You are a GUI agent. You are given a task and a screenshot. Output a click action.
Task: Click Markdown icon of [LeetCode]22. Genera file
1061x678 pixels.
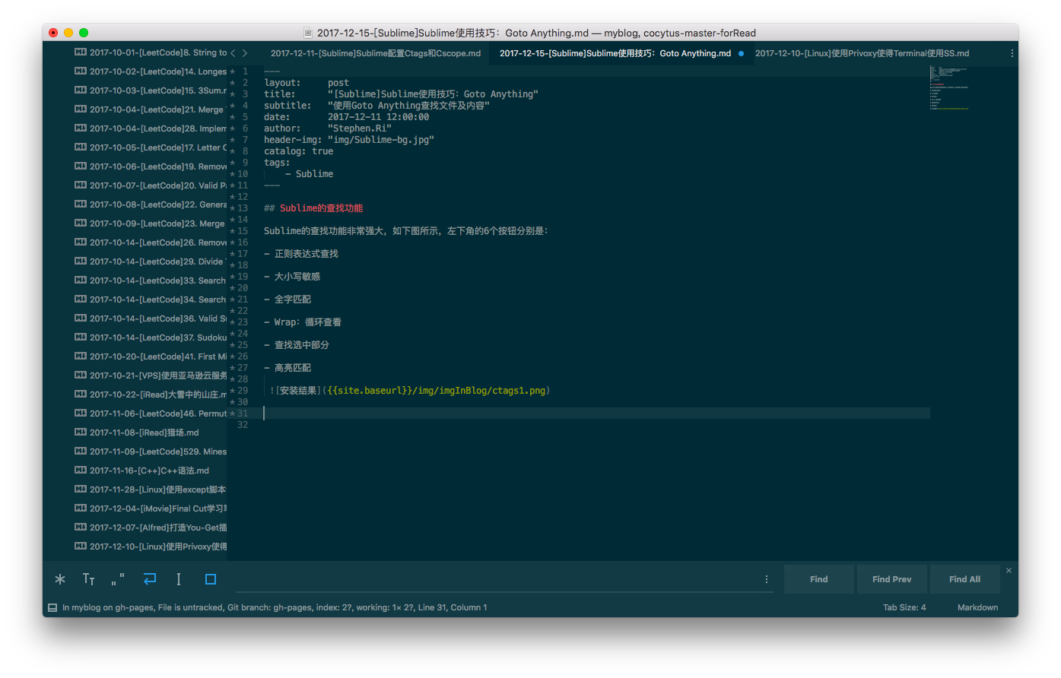click(80, 204)
